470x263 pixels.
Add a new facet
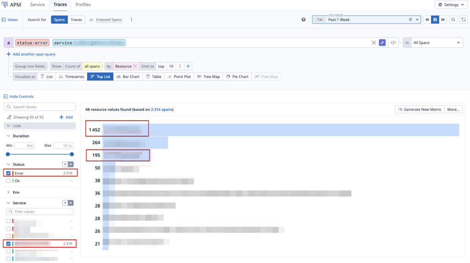coord(66,117)
